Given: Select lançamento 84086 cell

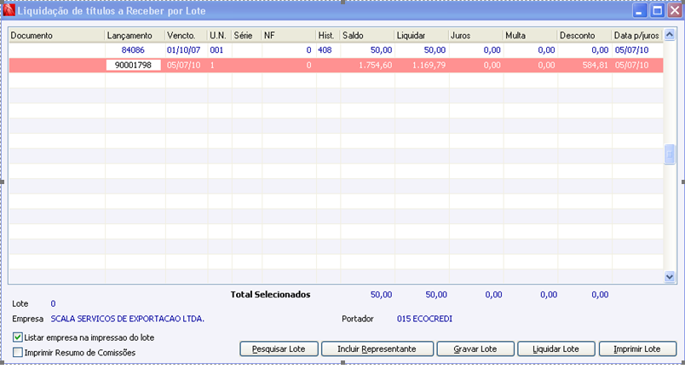Looking at the screenshot, I should pyautogui.click(x=133, y=50).
